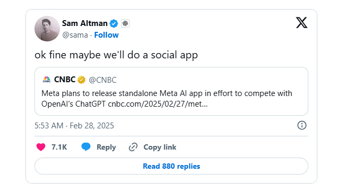The image size is (346, 191).
Task: Open the @sama handle
Action: (75, 35)
